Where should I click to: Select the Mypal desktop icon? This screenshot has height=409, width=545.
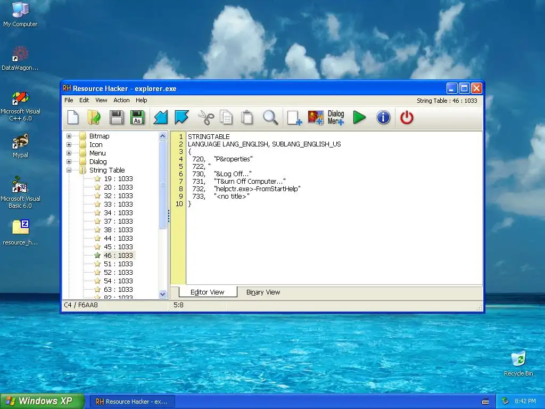point(20,146)
